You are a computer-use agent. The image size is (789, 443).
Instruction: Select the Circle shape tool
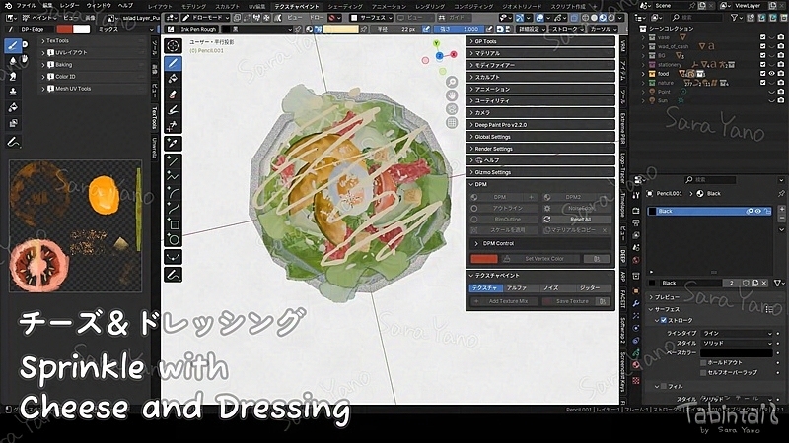(x=174, y=239)
